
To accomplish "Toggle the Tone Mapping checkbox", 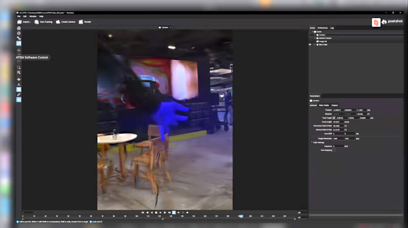I will (x=334, y=150).
